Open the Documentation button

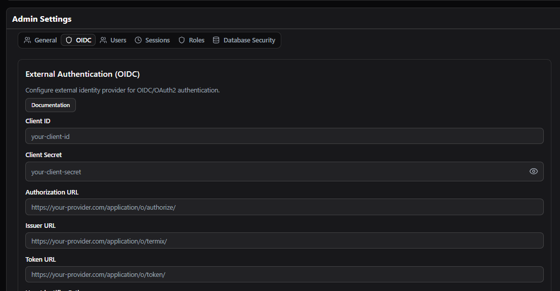coord(51,105)
